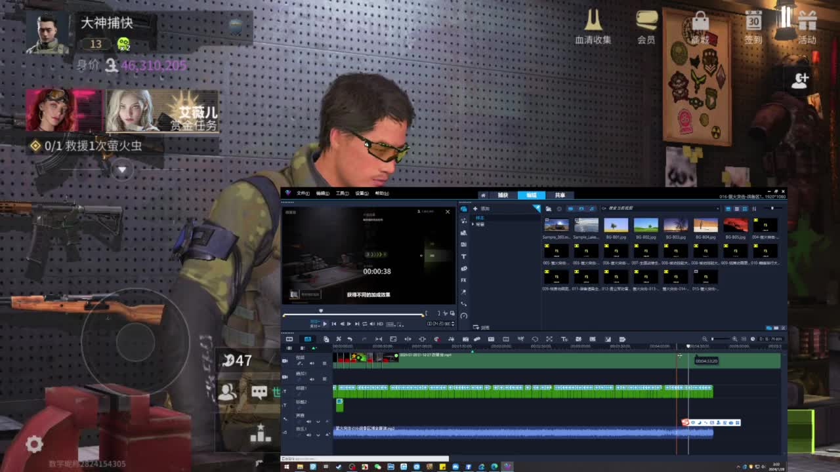840x472 pixels.
Task: Open the speed gauge library icon
Action: [463, 315]
